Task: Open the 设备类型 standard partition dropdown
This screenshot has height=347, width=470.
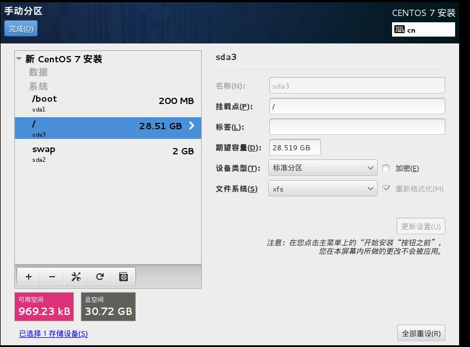Action: (x=323, y=168)
